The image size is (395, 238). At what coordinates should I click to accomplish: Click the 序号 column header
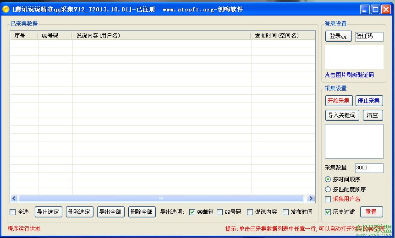click(24, 36)
